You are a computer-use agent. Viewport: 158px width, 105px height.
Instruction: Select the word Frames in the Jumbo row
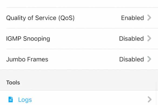(x=38, y=59)
